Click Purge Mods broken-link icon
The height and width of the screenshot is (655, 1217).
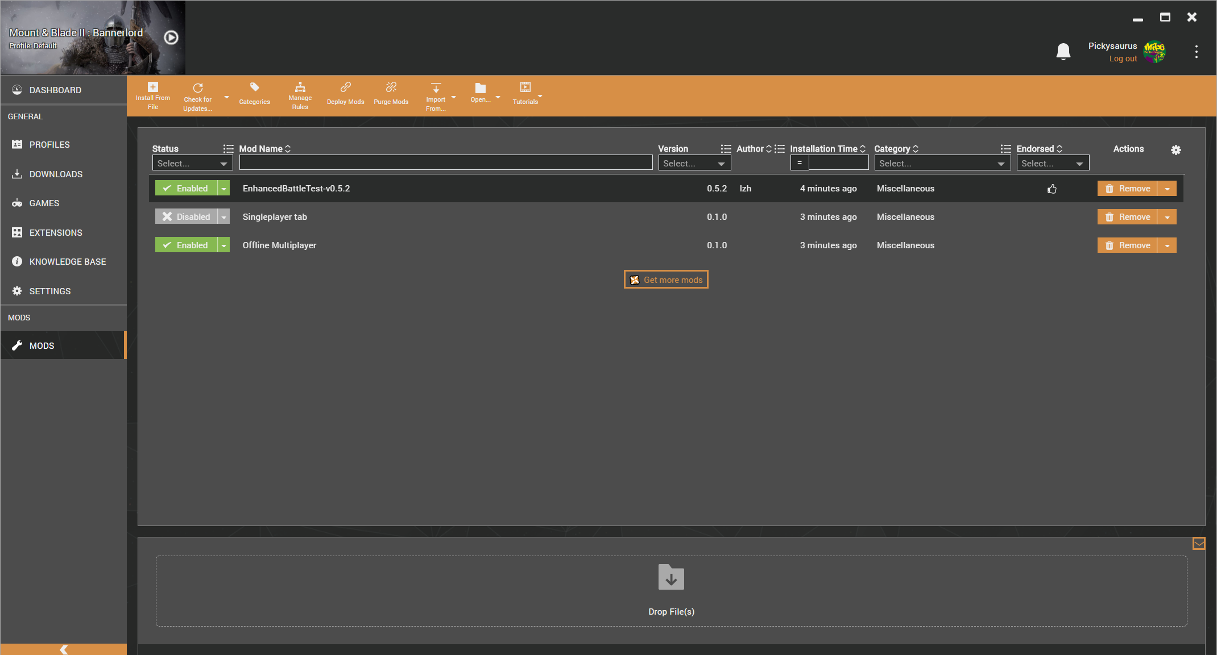pyautogui.click(x=391, y=87)
